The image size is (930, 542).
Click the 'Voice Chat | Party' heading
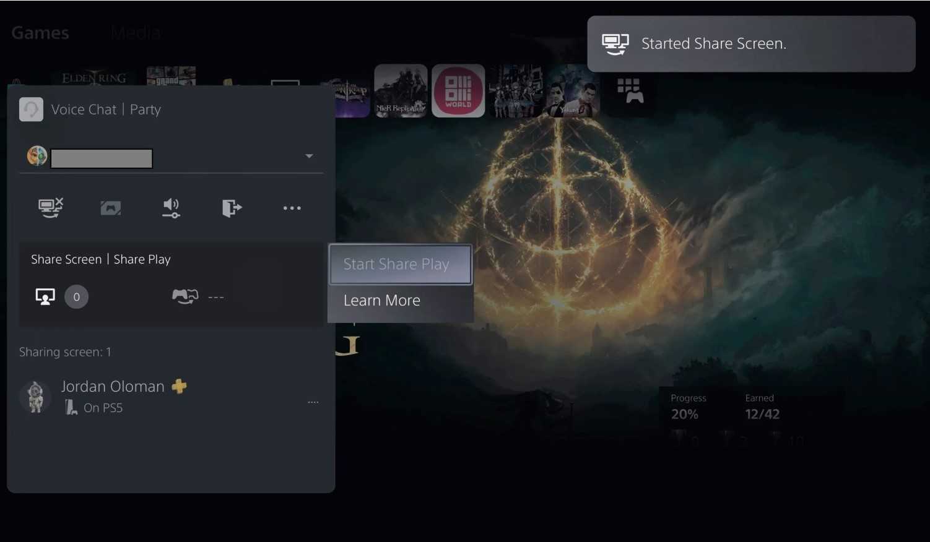click(106, 110)
